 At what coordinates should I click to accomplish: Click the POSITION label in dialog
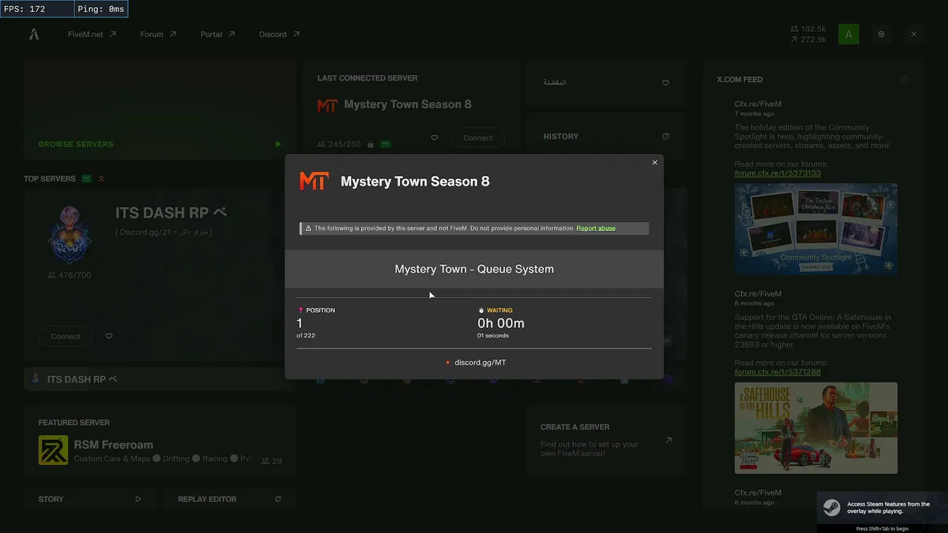[320, 310]
